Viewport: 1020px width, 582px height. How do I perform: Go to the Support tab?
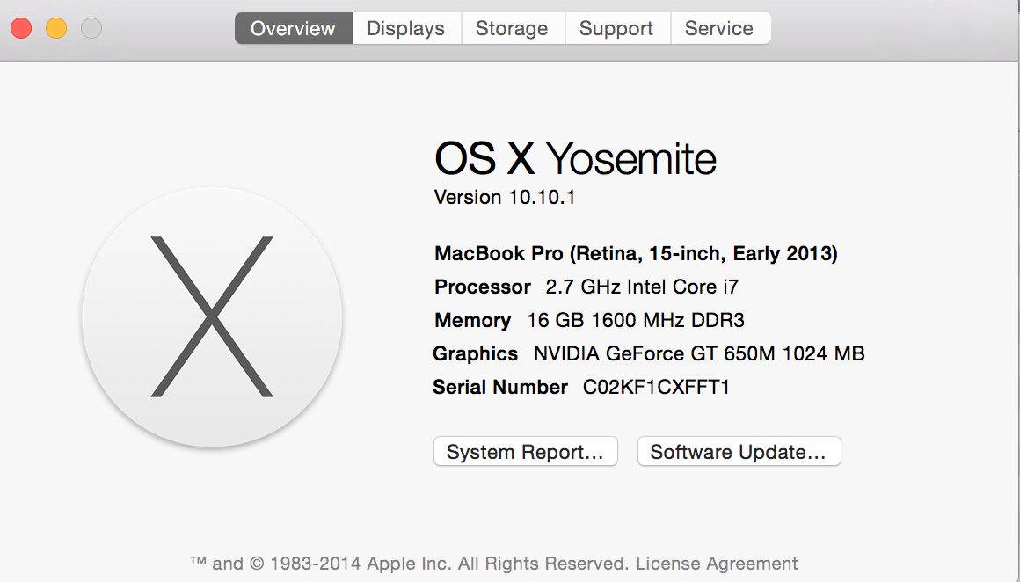coord(616,29)
